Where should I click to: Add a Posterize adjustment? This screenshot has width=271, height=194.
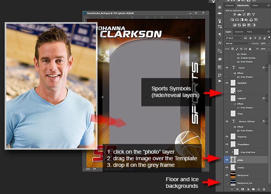coord(239,25)
